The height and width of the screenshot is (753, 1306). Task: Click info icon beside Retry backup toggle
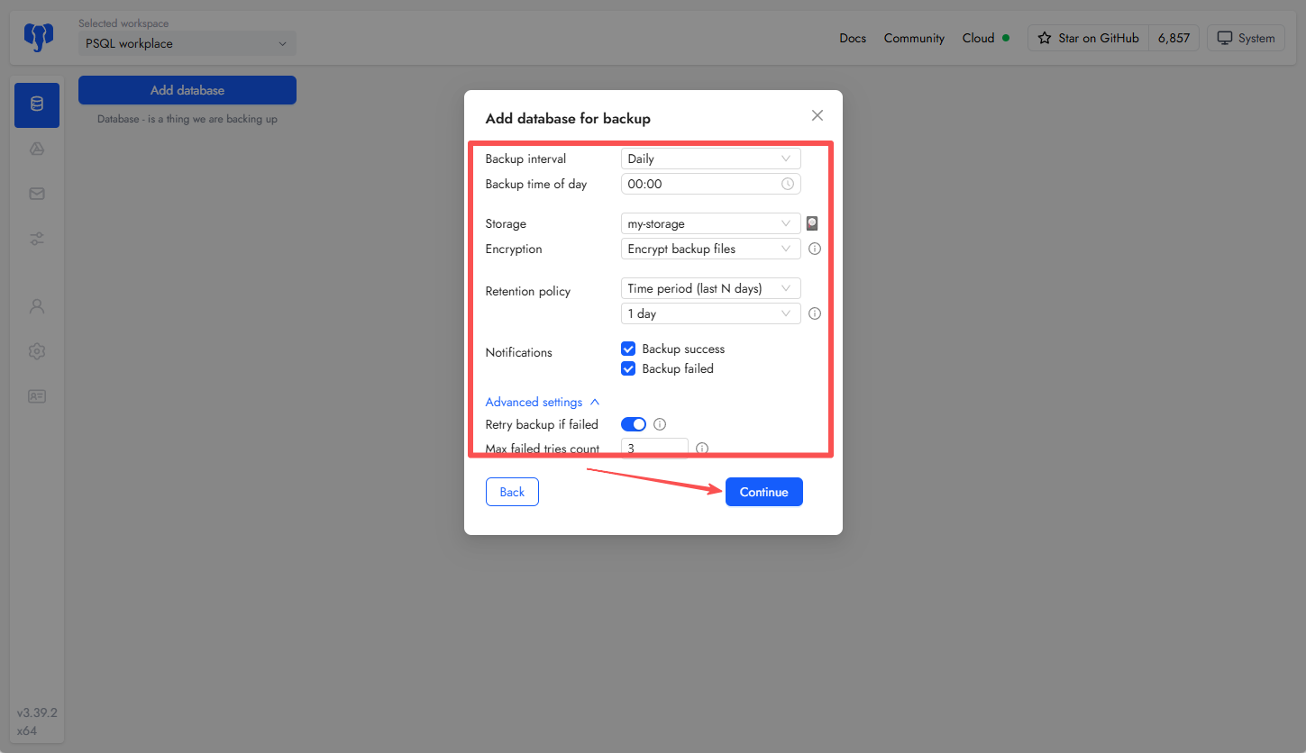[x=660, y=424]
